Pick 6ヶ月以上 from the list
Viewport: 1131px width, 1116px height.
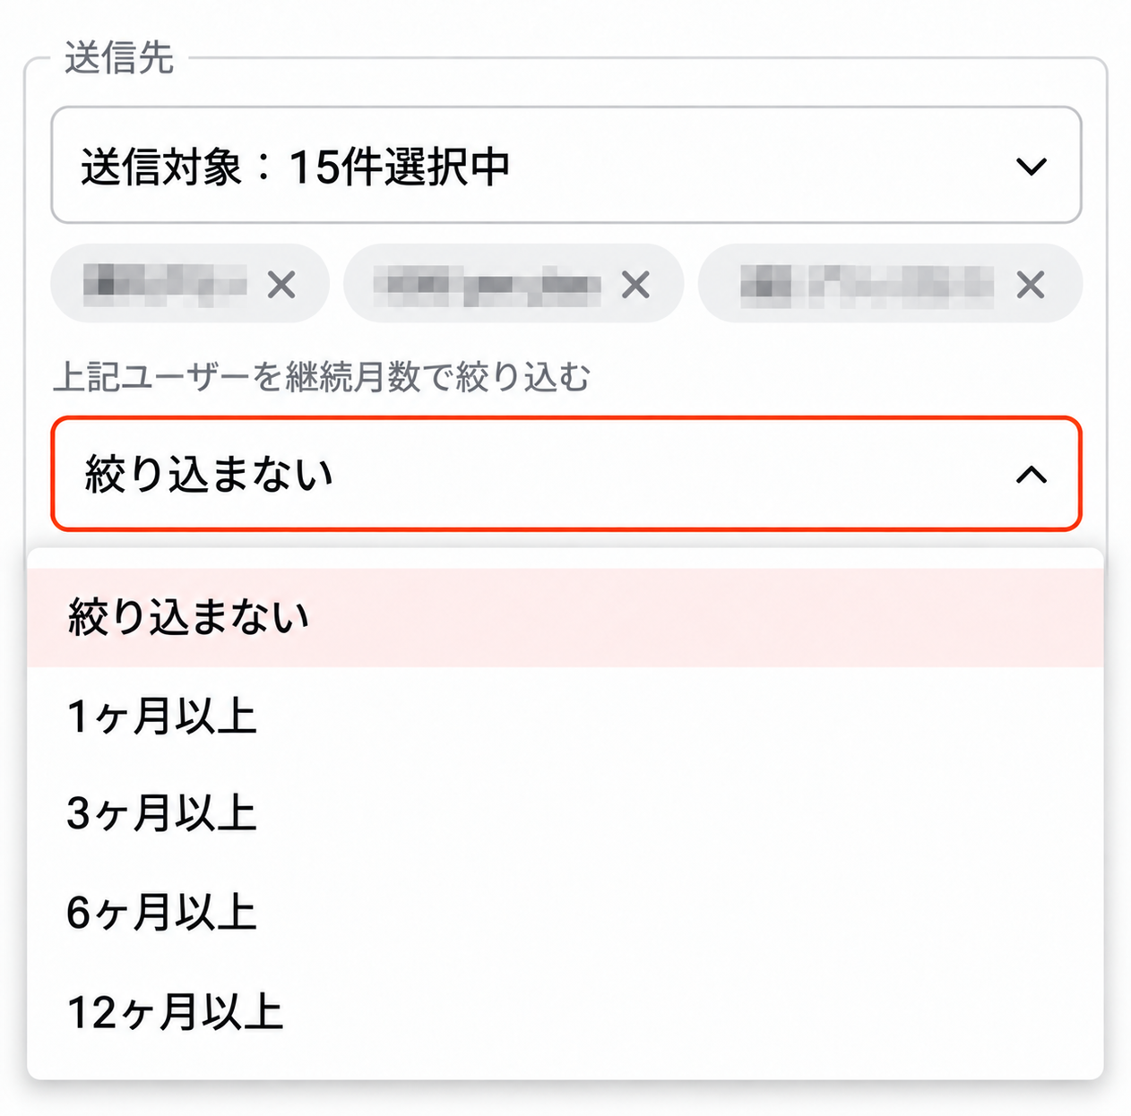click(x=565, y=912)
